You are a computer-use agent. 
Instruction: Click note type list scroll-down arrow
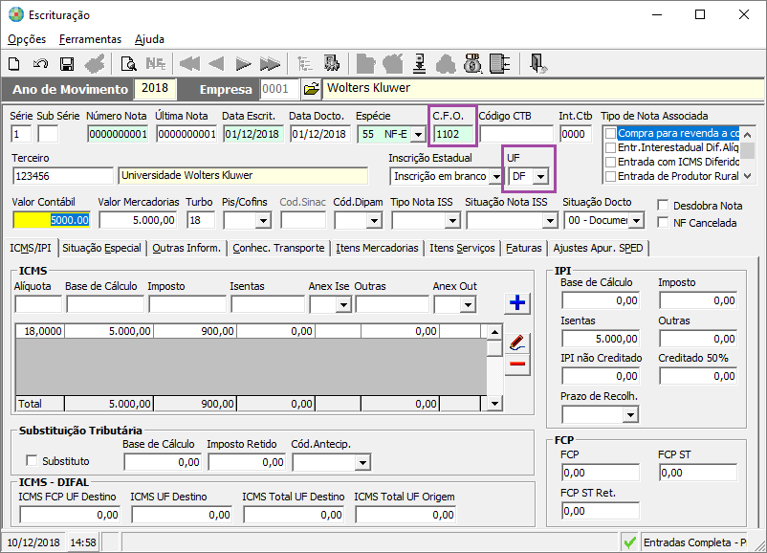(x=747, y=176)
